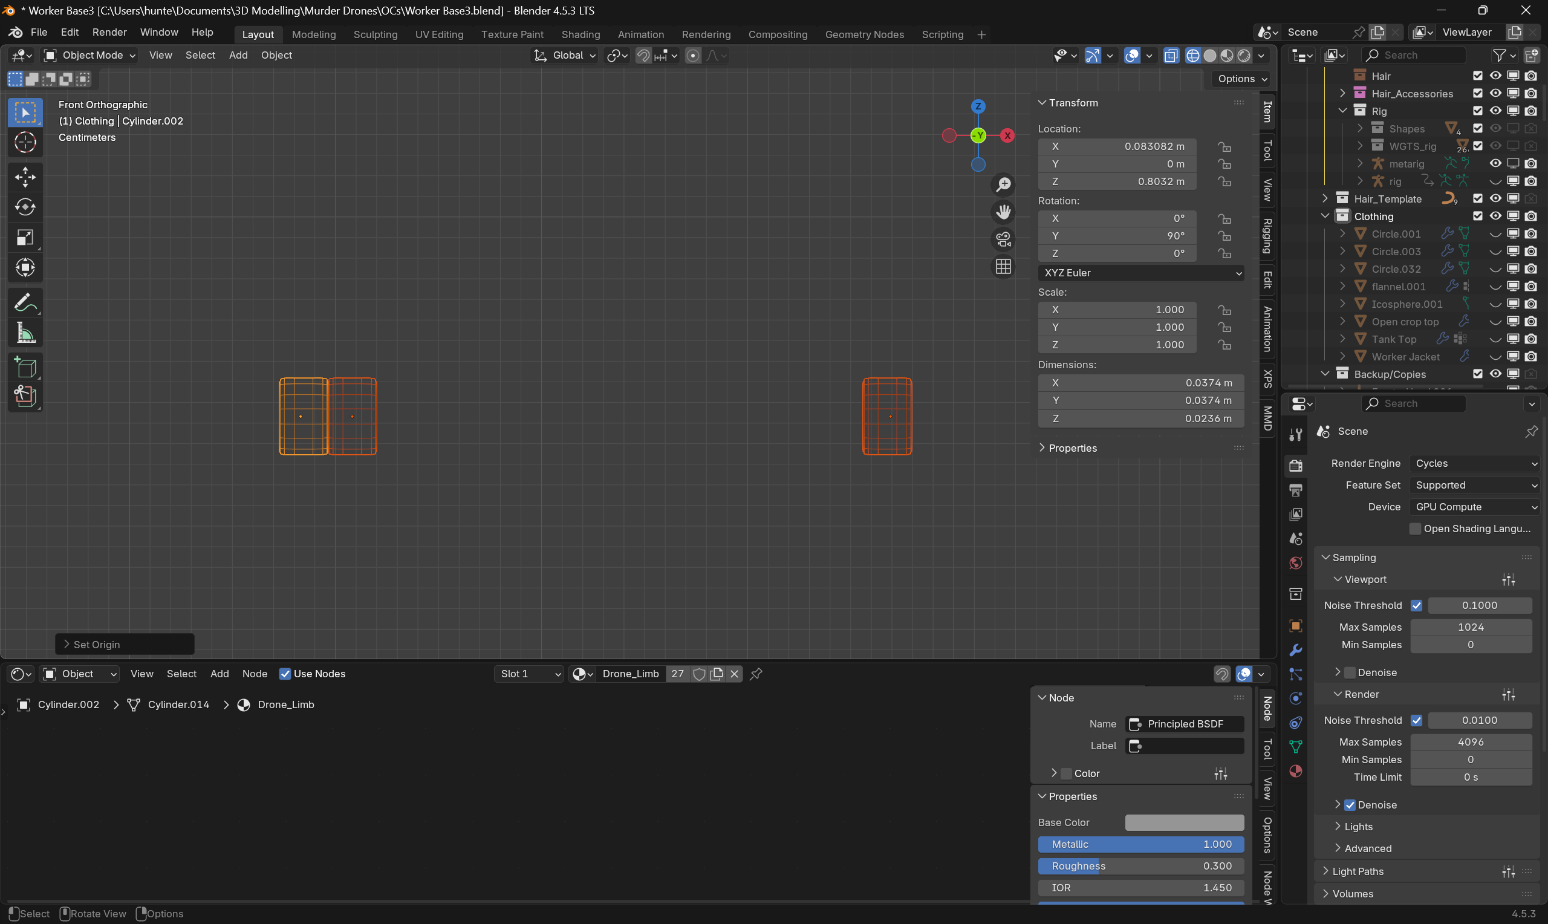Activate the Annotate pencil tool
The height and width of the screenshot is (924, 1548).
point(25,304)
